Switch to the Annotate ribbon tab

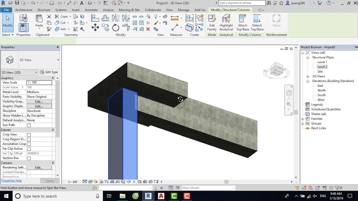point(91,10)
